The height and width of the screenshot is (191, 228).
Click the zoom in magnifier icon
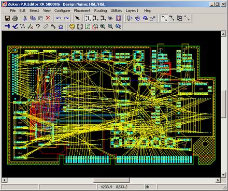[x=103, y=26]
